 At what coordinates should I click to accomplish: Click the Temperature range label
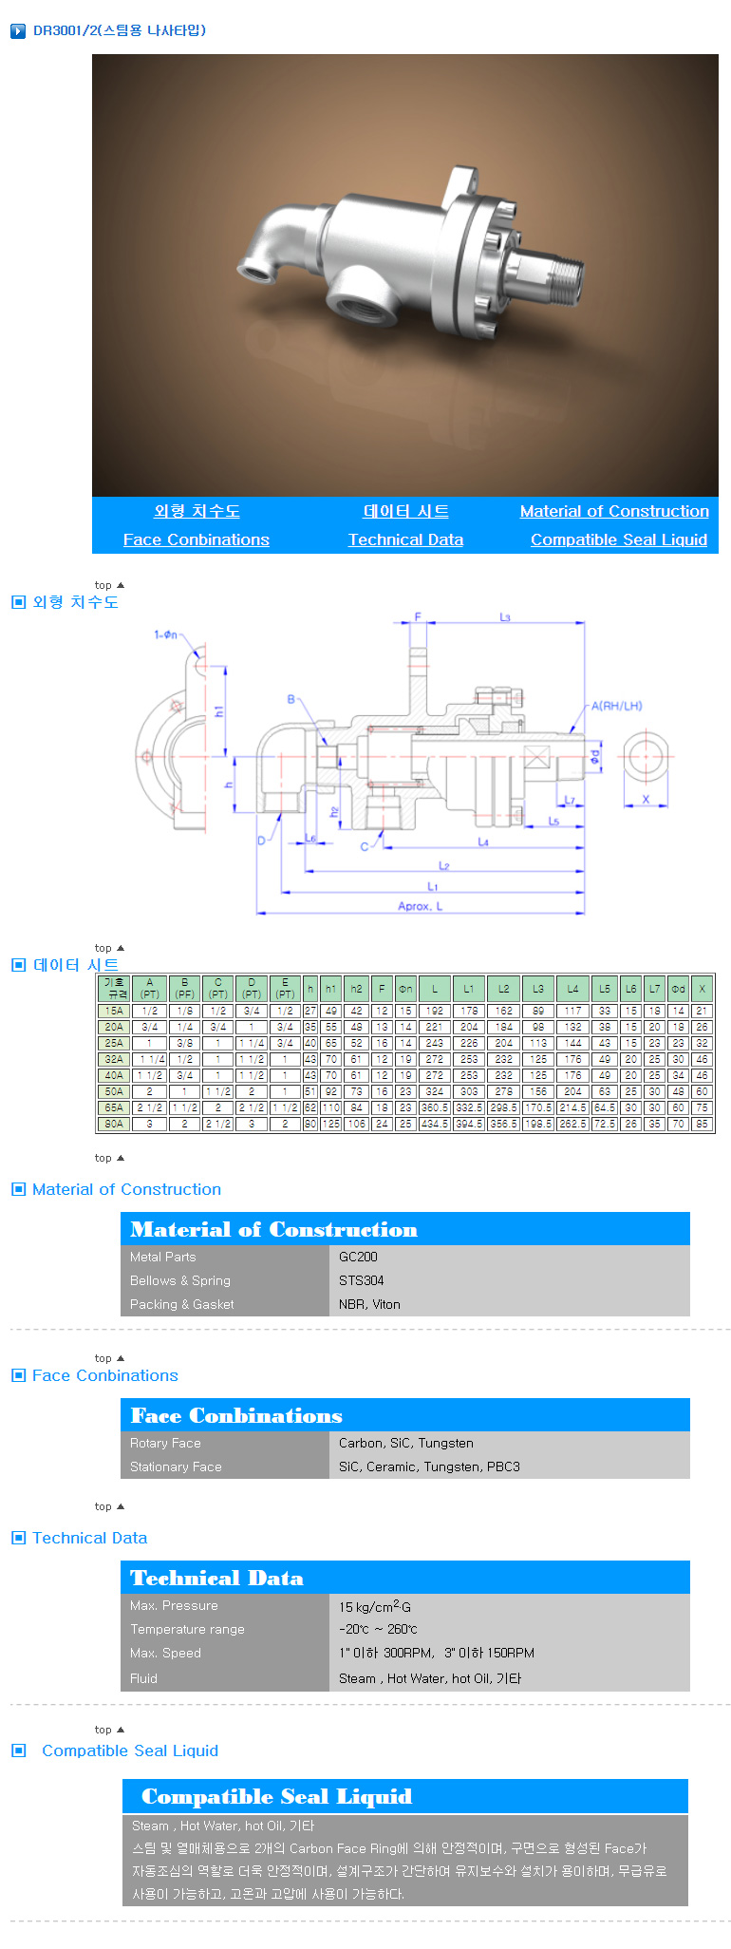click(x=187, y=1629)
